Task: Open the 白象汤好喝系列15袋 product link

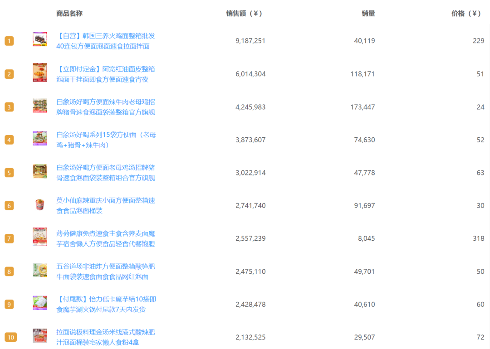Action: click(106, 140)
